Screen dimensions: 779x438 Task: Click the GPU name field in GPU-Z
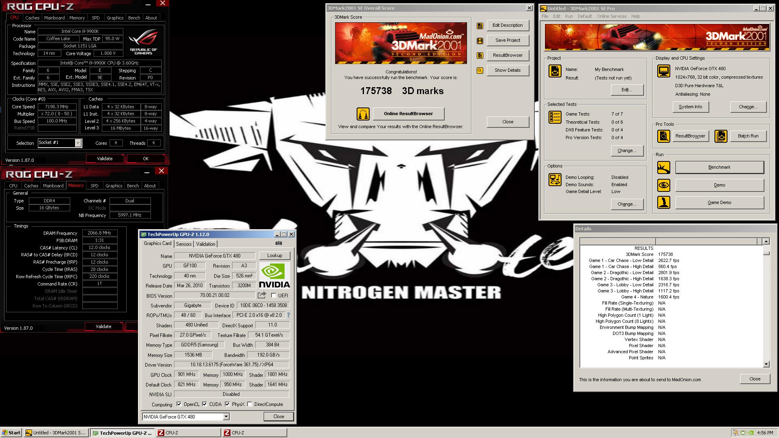pos(214,256)
